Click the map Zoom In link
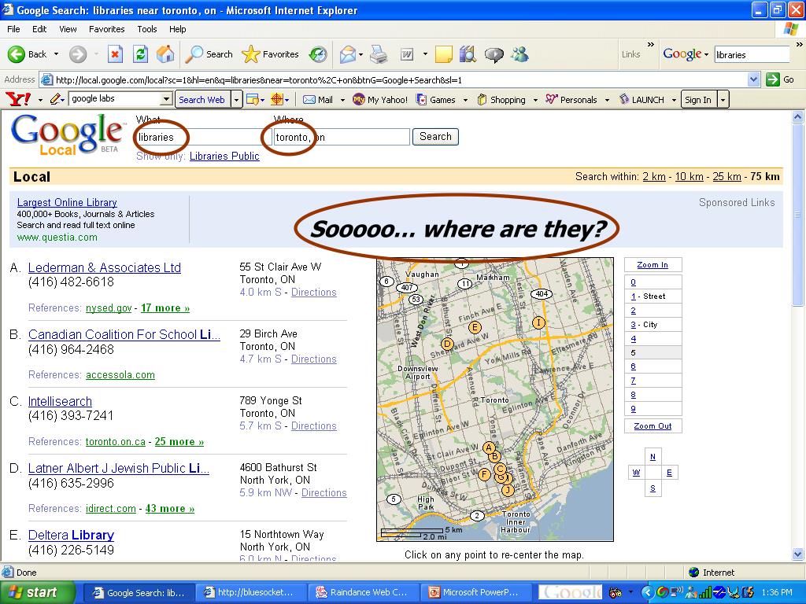 [653, 265]
